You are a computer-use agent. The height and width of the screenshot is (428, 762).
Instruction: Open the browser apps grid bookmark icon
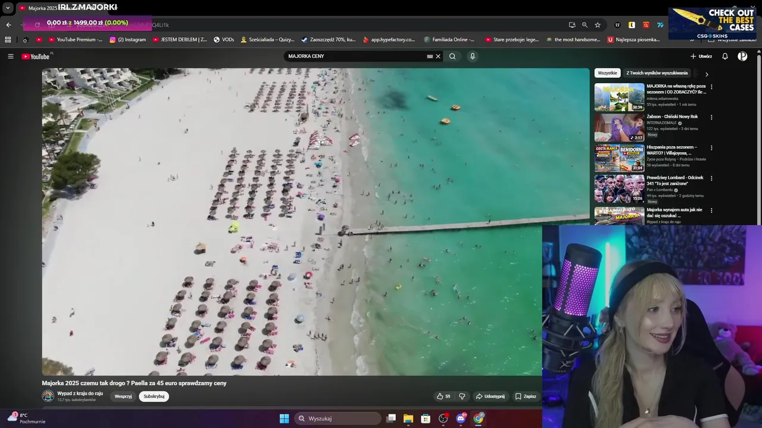8,40
